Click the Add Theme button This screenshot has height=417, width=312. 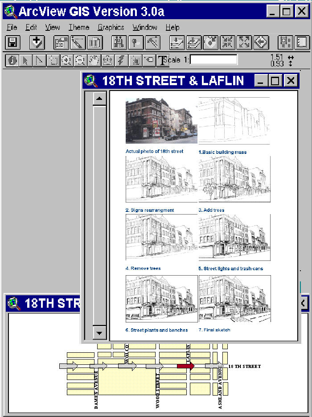tap(37, 42)
